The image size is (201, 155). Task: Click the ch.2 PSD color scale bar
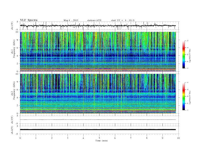(184, 96)
